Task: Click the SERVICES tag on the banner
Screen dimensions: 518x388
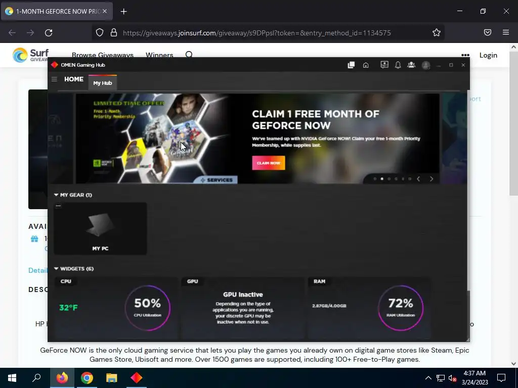Action: pyautogui.click(x=217, y=180)
